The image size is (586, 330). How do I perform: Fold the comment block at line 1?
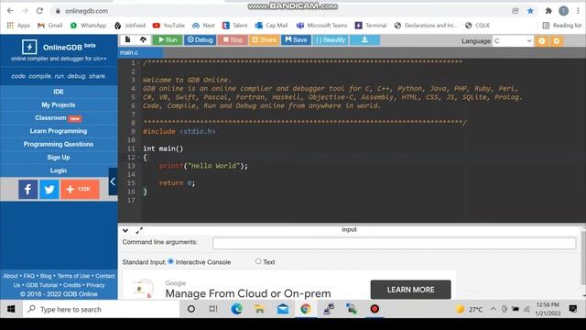[138, 63]
